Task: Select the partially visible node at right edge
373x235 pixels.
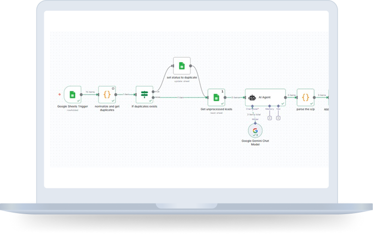Action: click(327, 97)
